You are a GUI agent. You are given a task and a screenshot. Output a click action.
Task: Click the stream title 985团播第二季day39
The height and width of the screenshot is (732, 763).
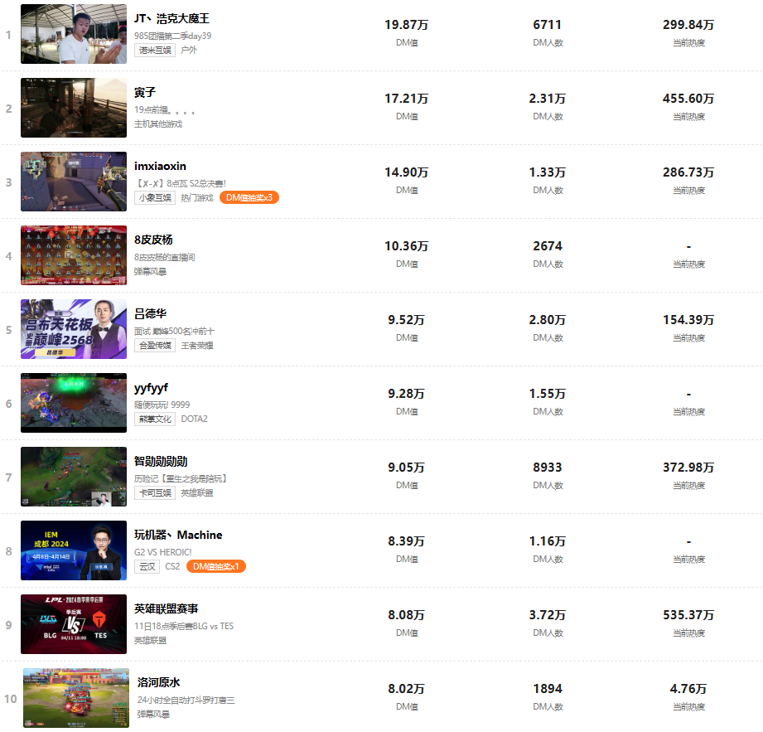(x=173, y=36)
